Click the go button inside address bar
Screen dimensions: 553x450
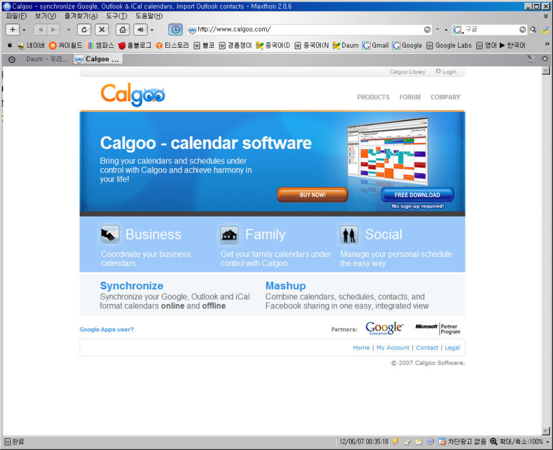[427, 29]
